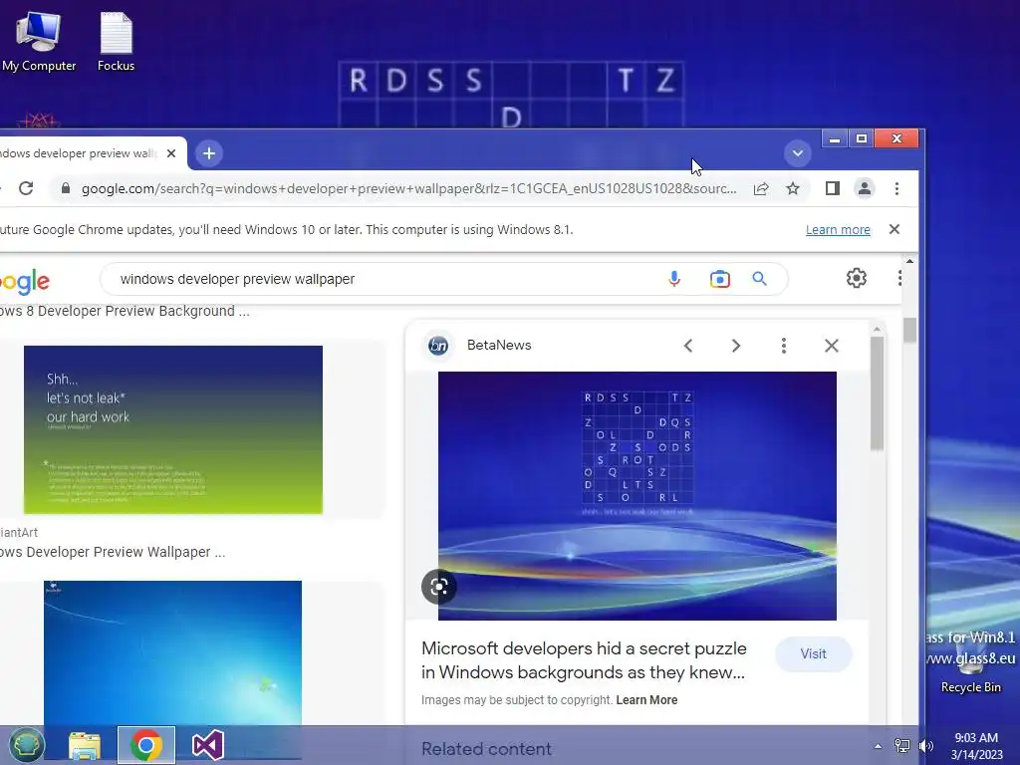Start voice search with microphone
This screenshot has height=765, width=1020.
click(674, 279)
